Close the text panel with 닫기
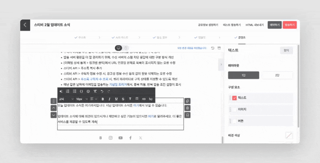The image size is (320, 163). click(286, 51)
